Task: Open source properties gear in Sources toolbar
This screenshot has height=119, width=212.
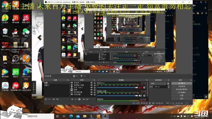Action: [x=79, y=99]
